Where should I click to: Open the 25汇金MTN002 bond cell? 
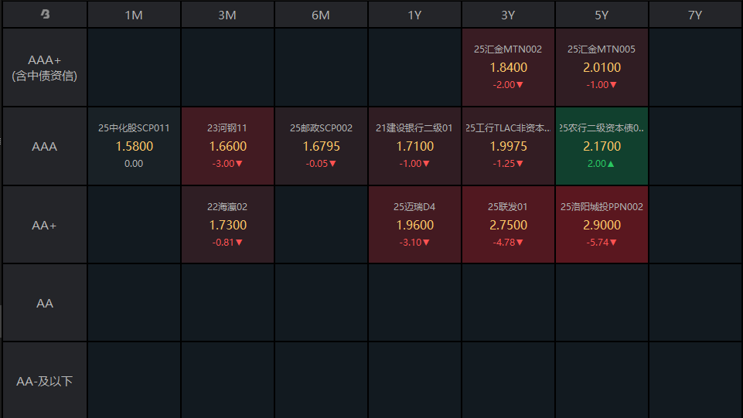click(x=508, y=67)
